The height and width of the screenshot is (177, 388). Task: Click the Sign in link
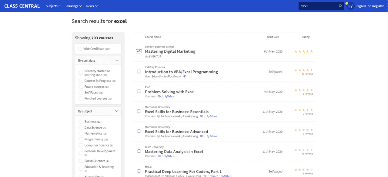[x=361, y=6]
